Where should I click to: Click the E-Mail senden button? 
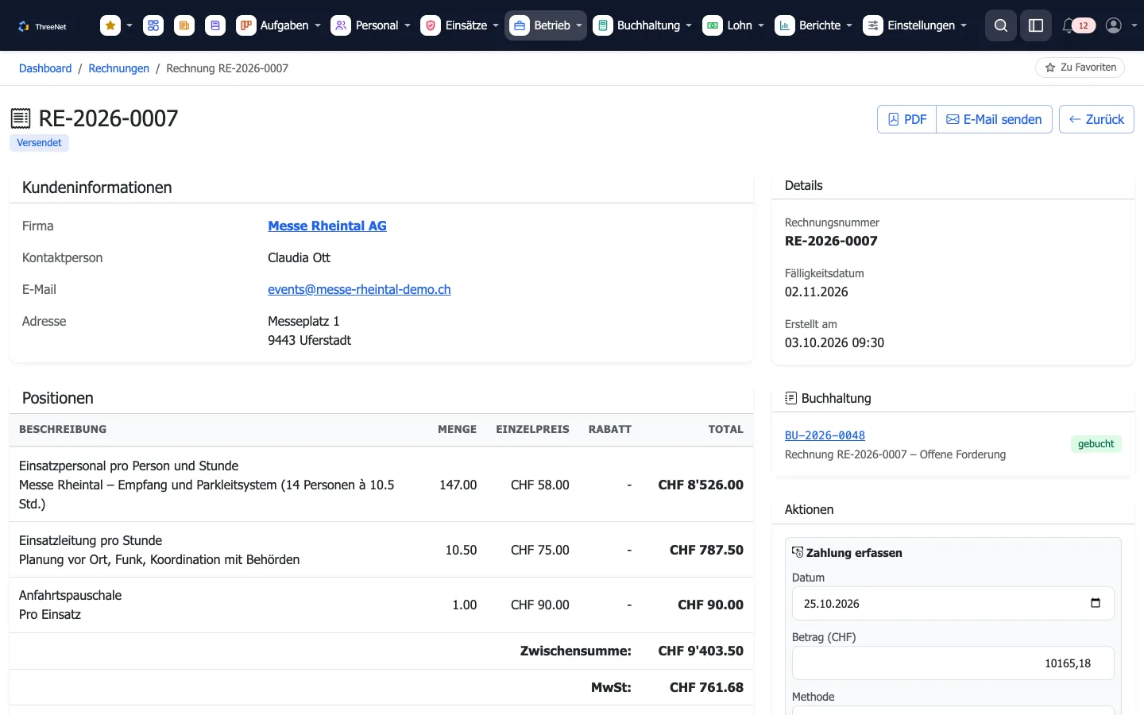[995, 119]
